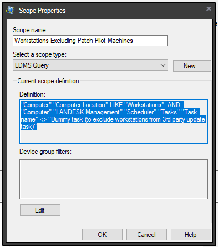Screen dimensions: 218x247
Task: Close the Scope Properties dialog
Action: pos(209,9)
